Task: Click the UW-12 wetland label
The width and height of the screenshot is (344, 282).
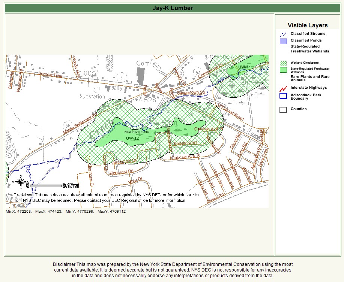Action: point(132,138)
